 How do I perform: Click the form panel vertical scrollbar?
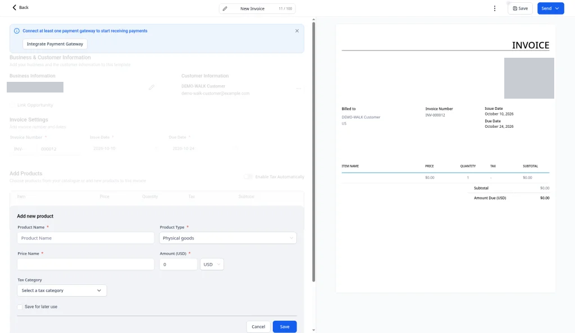(313, 152)
